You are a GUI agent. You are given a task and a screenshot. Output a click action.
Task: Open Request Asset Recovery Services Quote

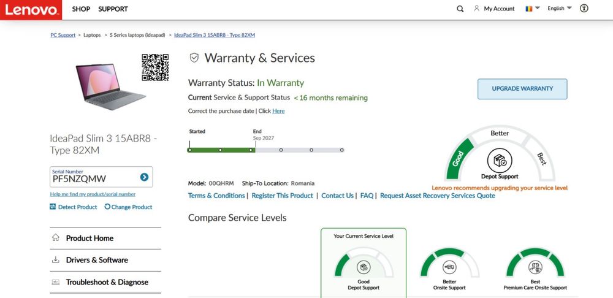point(438,196)
